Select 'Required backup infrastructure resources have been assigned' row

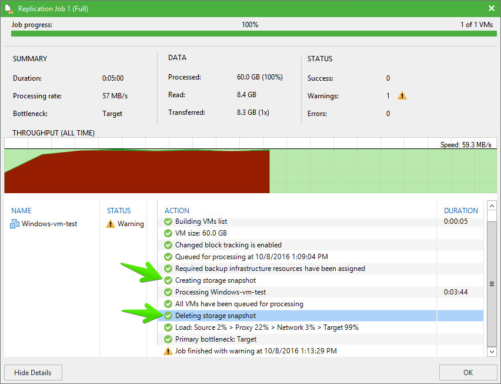pyautogui.click(x=320, y=269)
